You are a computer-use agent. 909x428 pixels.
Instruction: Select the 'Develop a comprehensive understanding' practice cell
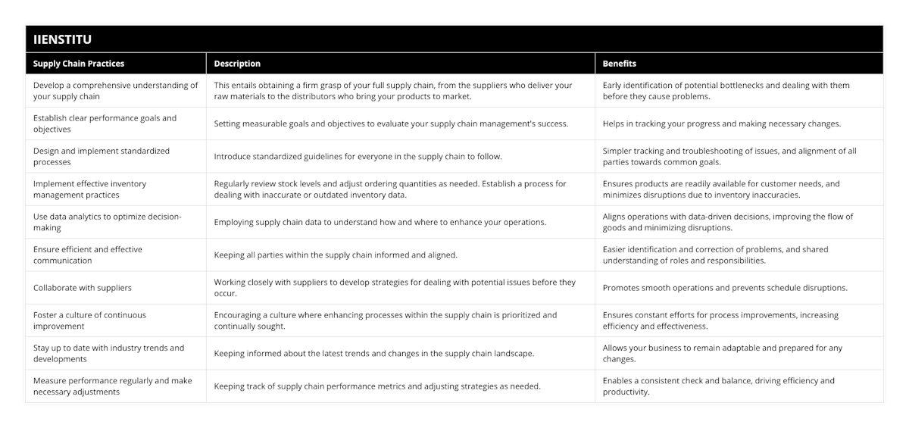click(x=115, y=91)
